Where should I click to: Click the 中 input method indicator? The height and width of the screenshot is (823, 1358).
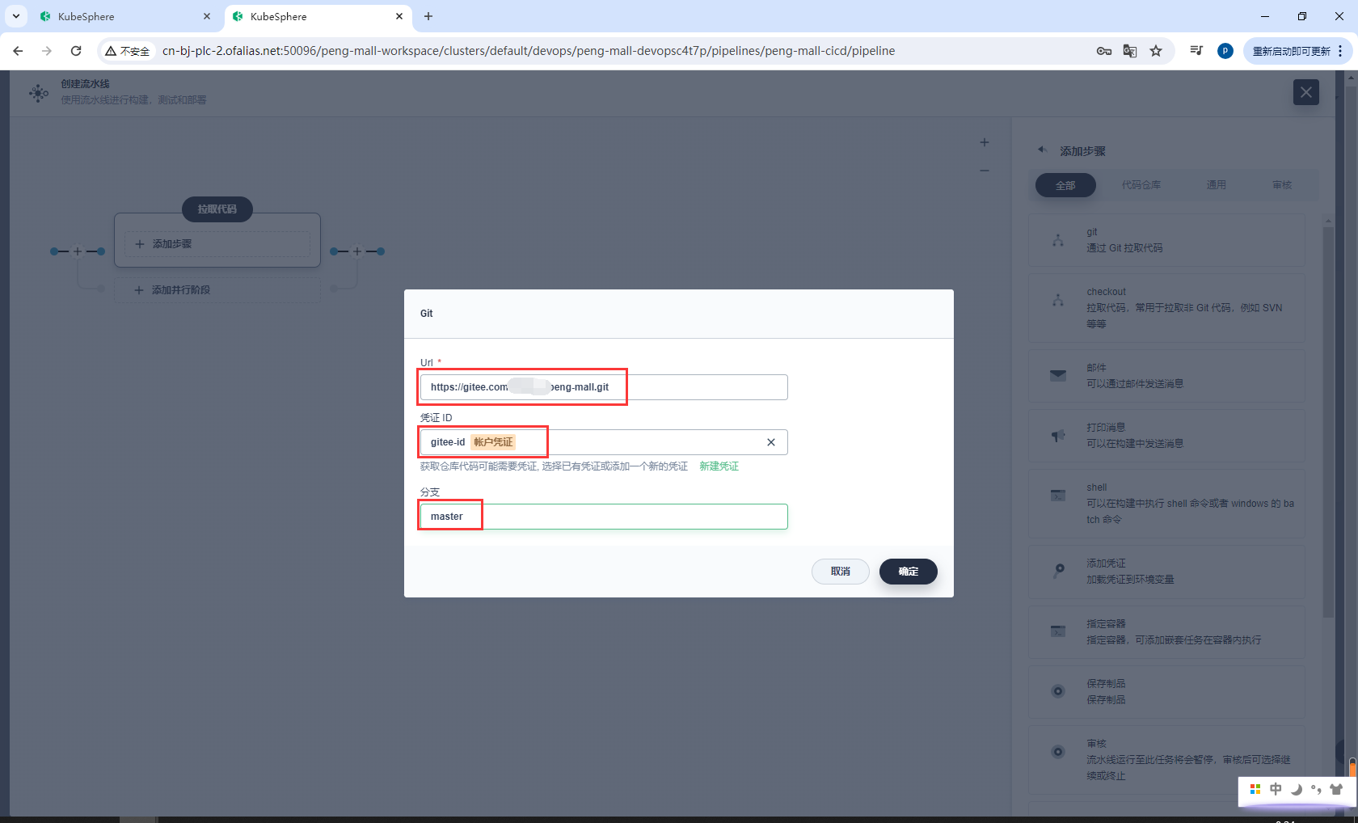[x=1276, y=789]
